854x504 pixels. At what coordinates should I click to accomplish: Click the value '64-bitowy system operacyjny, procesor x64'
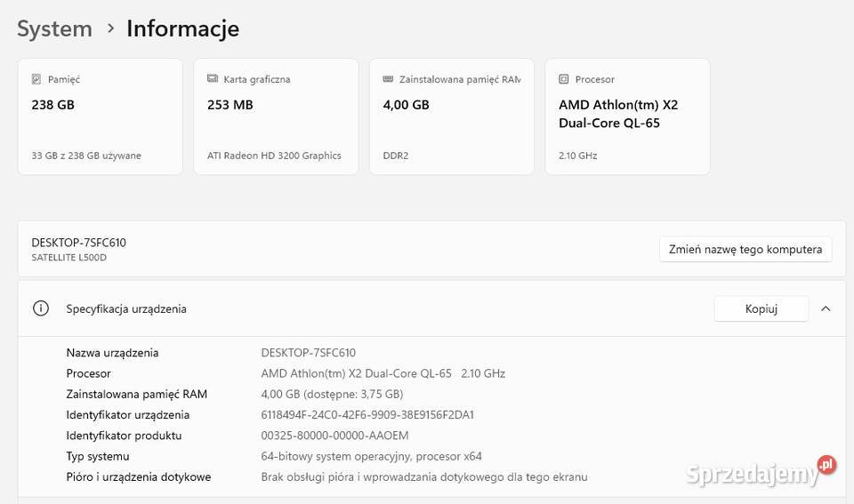(x=371, y=456)
